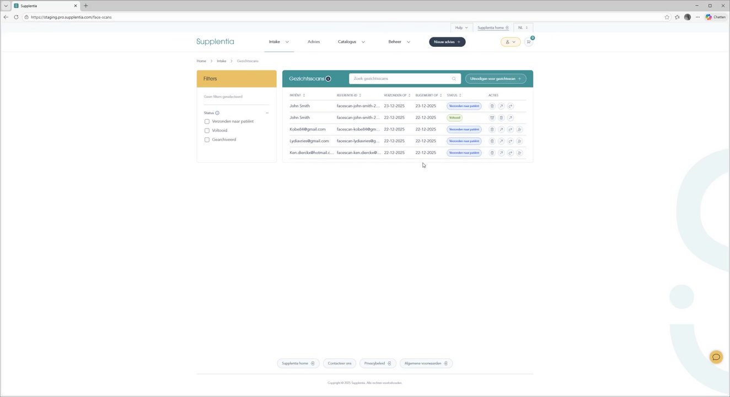Click the info icon next to Gezichtsscans
Viewport: 730px width, 397px height.
click(328, 79)
